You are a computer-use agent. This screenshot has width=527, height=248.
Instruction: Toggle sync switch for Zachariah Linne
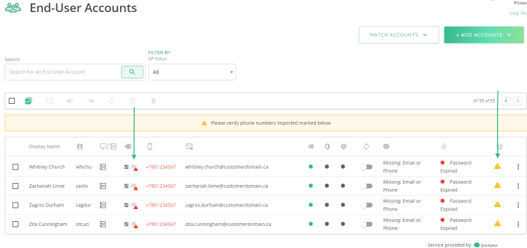[366, 186]
